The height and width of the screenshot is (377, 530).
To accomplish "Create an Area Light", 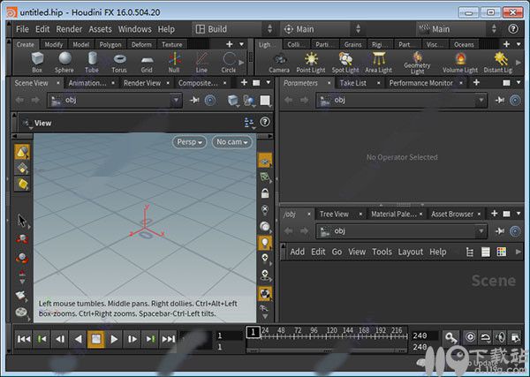I will pyautogui.click(x=379, y=64).
